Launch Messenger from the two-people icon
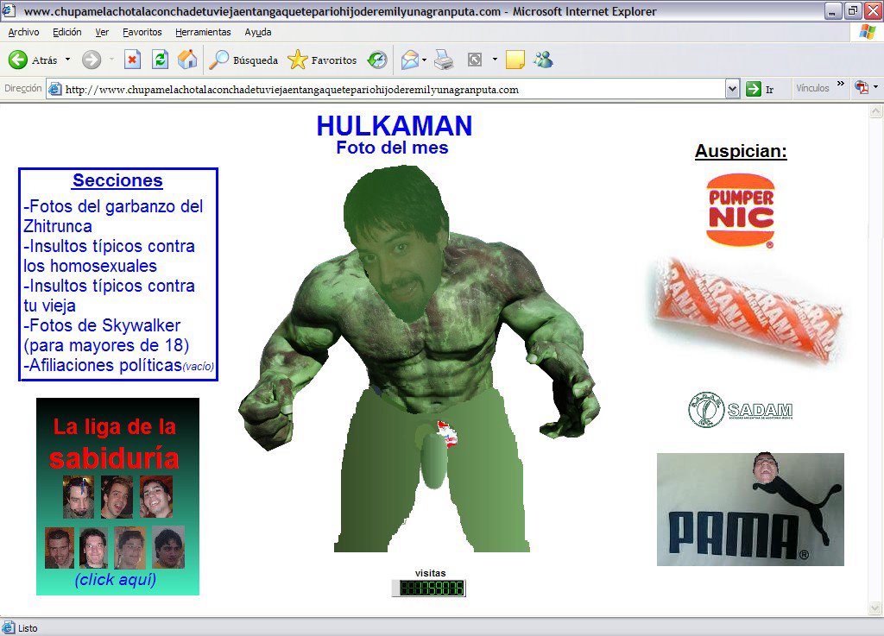This screenshot has width=884, height=636. click(x=544, y=60)
